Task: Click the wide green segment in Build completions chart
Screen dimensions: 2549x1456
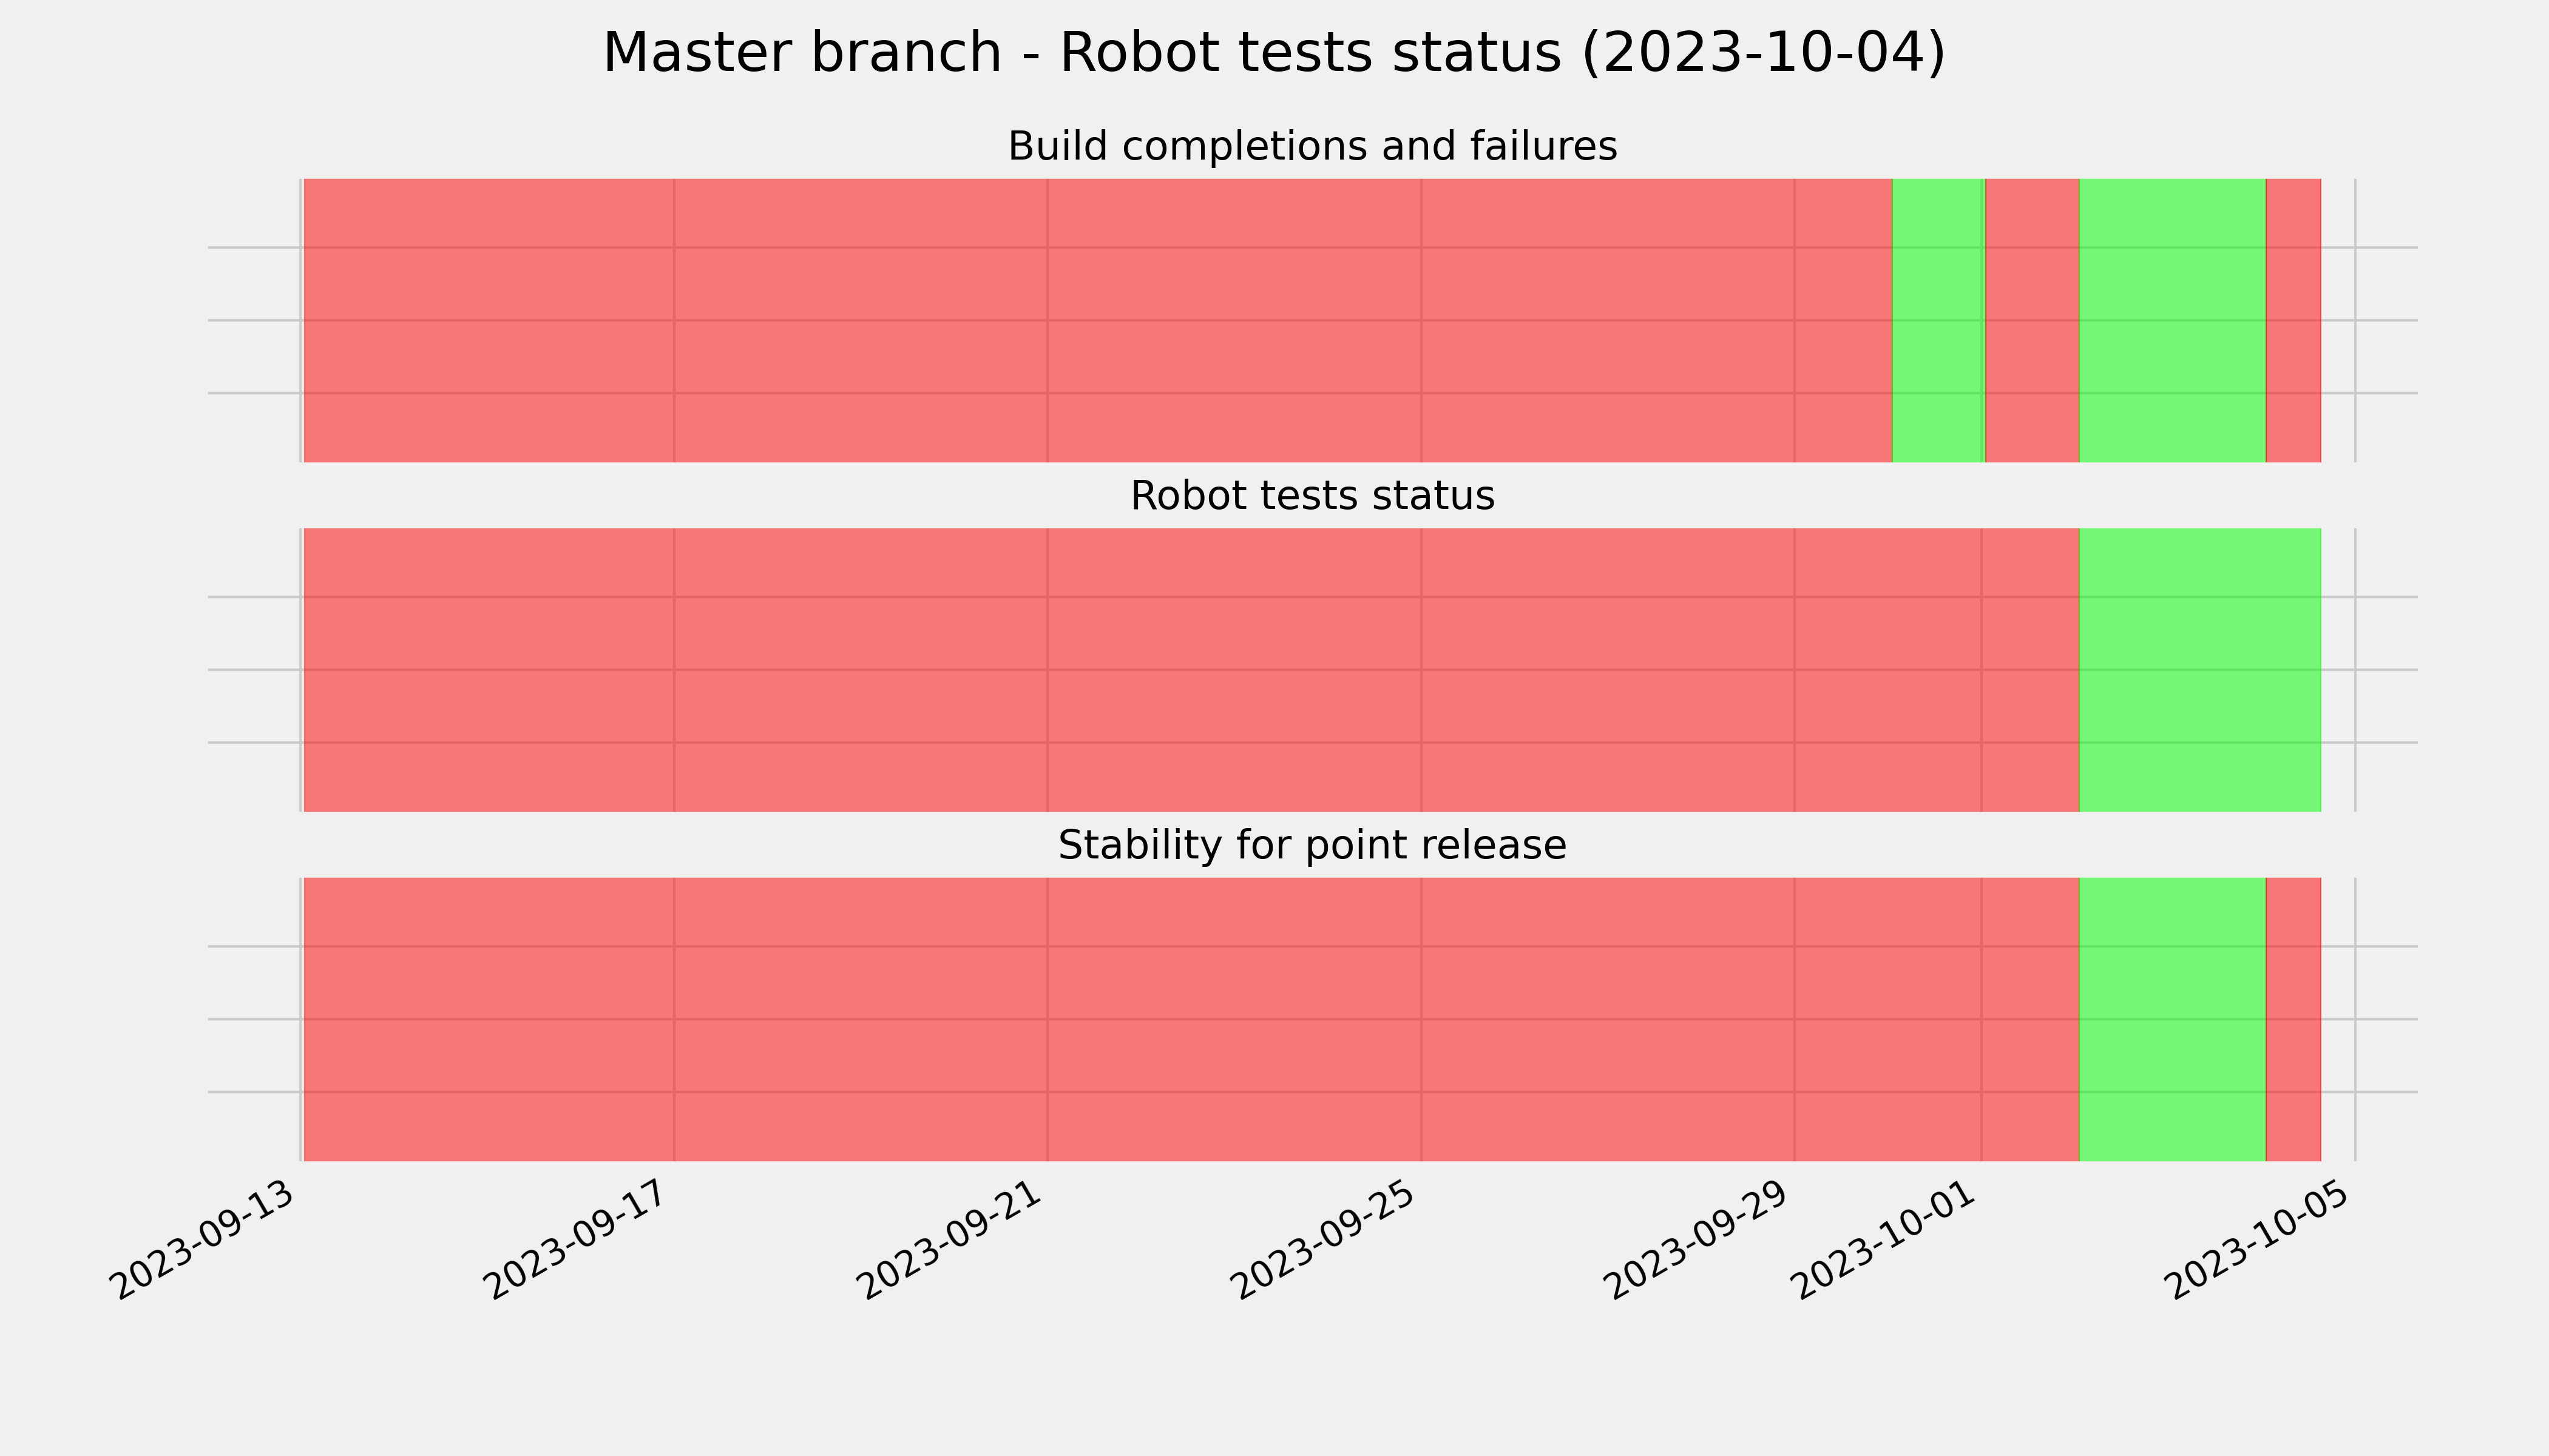Action: (2172, 320)
